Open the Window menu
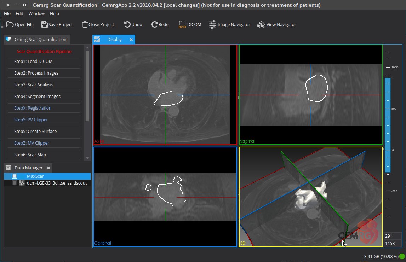The width and height of the screenshot is (406, 262). (36, 14)
